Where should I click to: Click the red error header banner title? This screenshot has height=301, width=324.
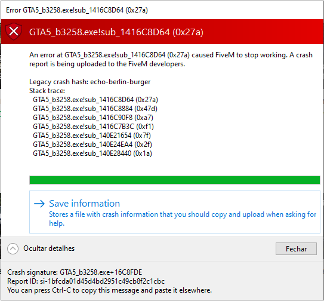click(x=116, y=32)
